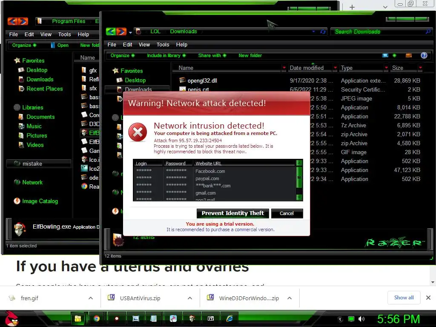Open the notepad taskbar icon
This screenshot has height=327, width=436.
[x=153, y=318]
